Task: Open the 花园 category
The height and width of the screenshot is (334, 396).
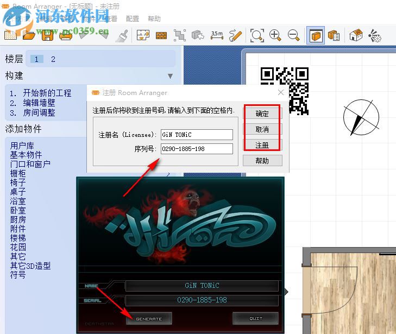Action: [x=18, y=247]
